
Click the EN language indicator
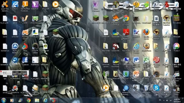(x=160, y=100)
